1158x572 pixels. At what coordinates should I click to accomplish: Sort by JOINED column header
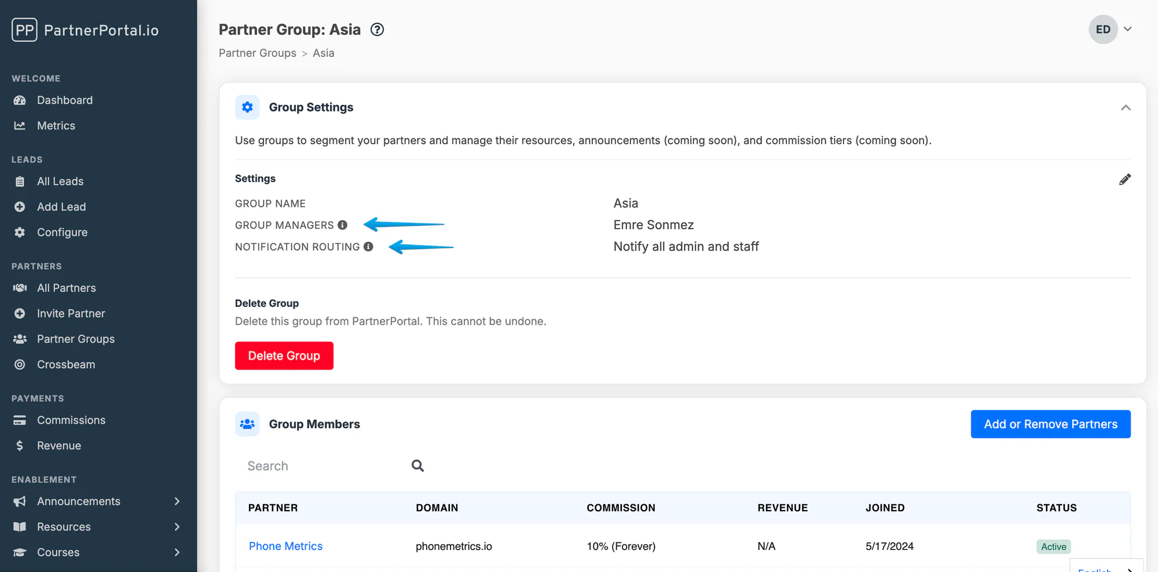pyautogui.click(x=885, y=508)
